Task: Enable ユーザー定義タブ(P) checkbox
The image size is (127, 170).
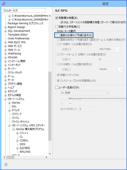Action: pyautogui.click(x=57, y=88)
